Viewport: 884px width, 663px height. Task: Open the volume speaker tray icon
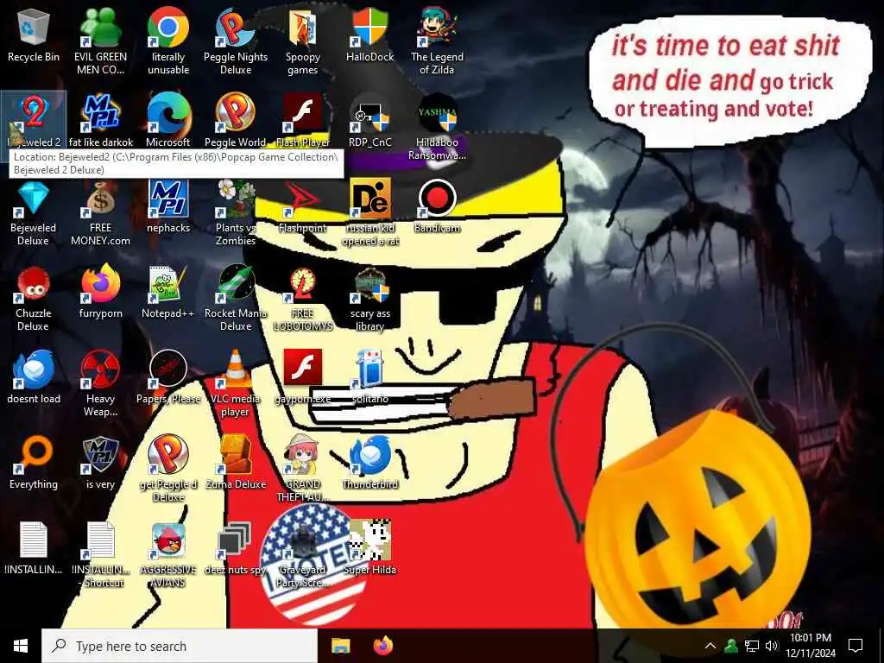click(x=772, y=646)
